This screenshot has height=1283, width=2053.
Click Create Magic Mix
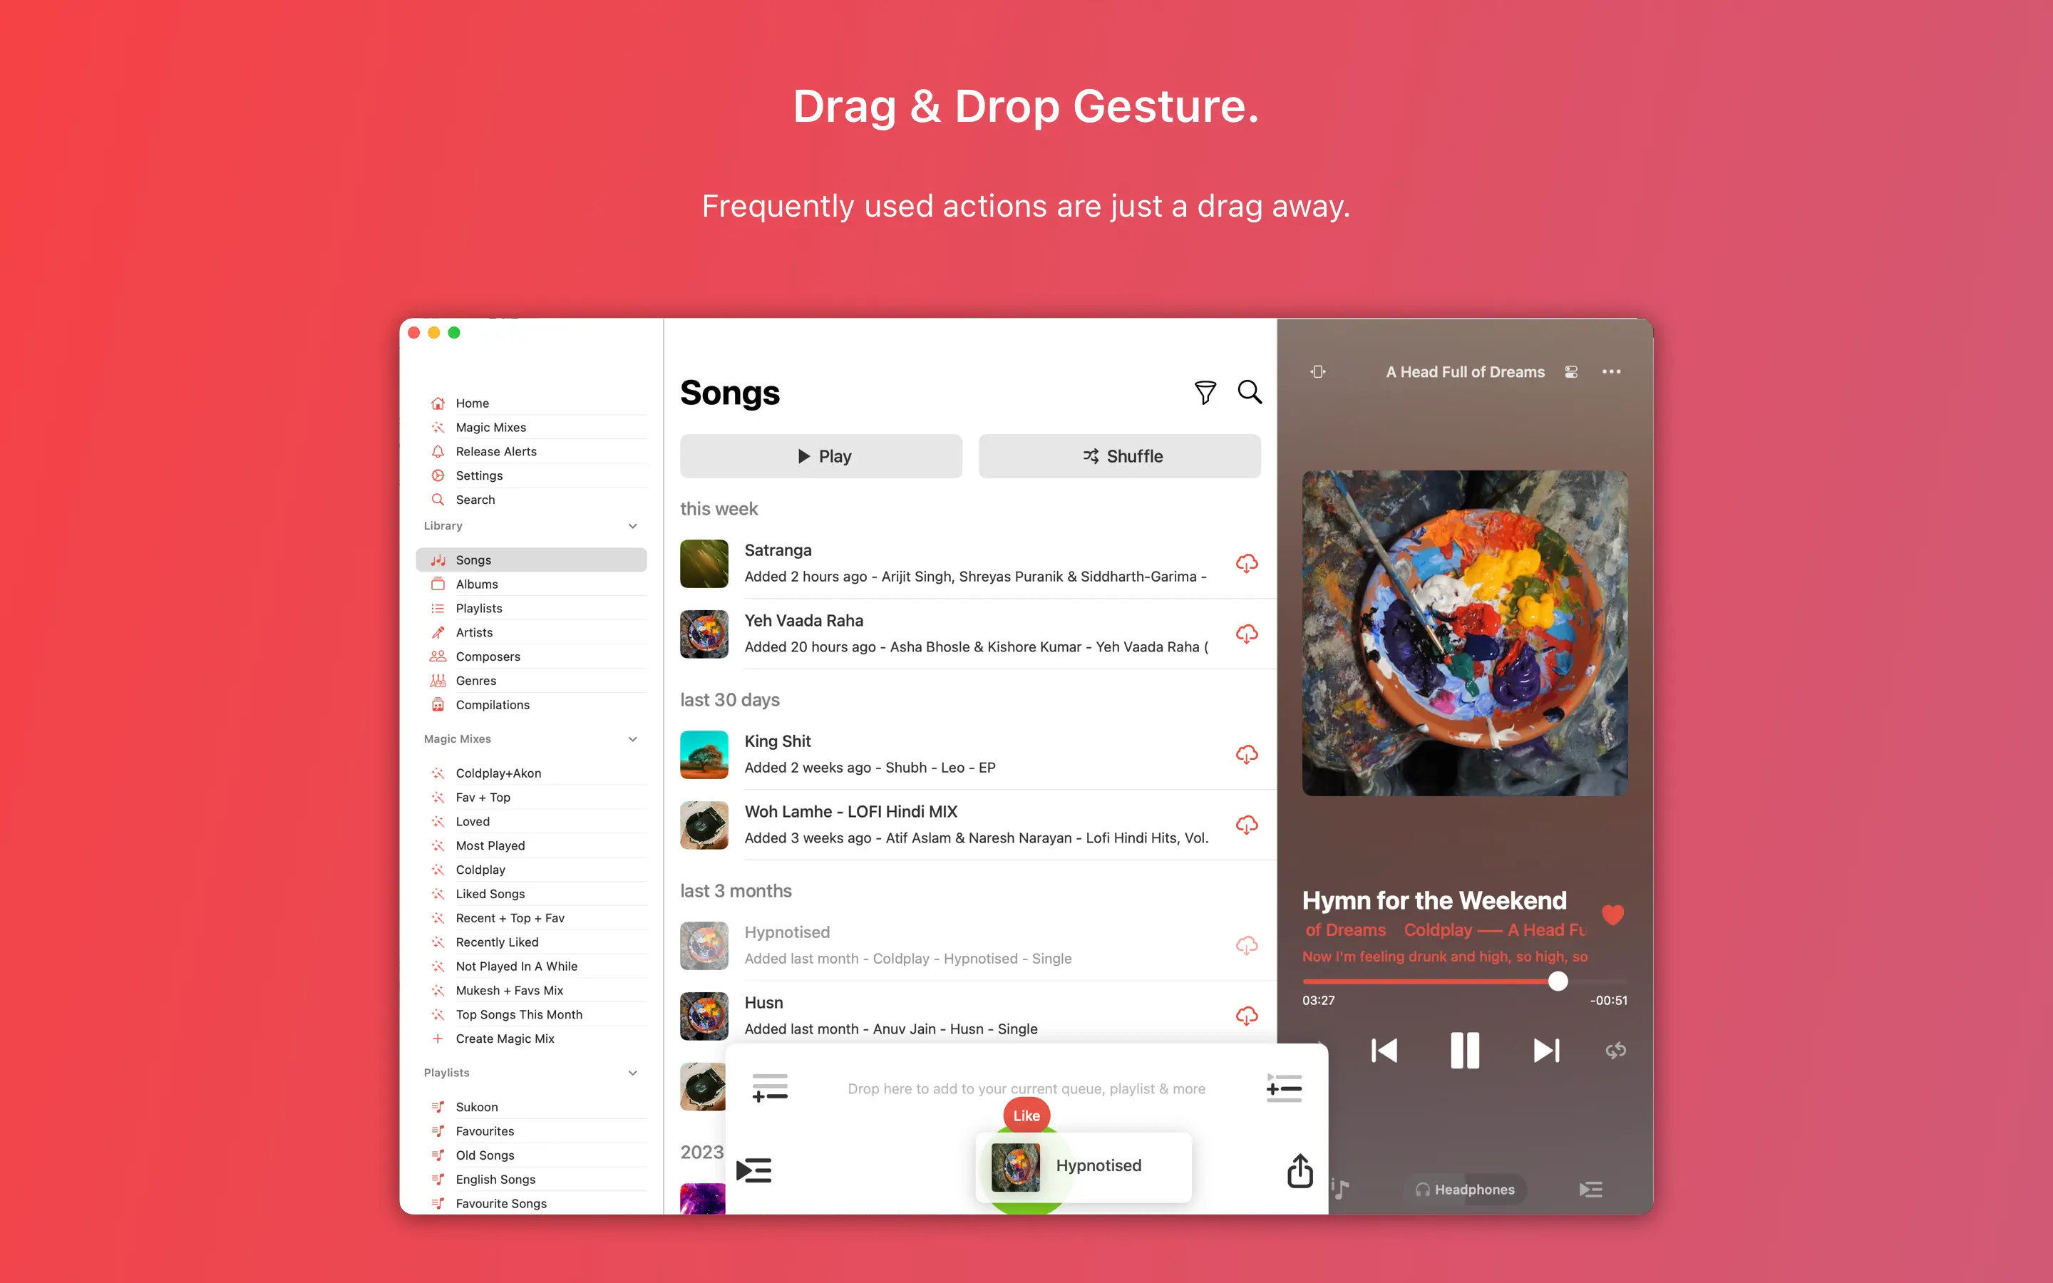pyautogui.click(x=504, y=1039)
